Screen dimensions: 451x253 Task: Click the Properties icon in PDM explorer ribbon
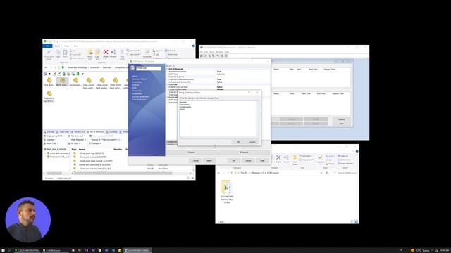point(147,53)
